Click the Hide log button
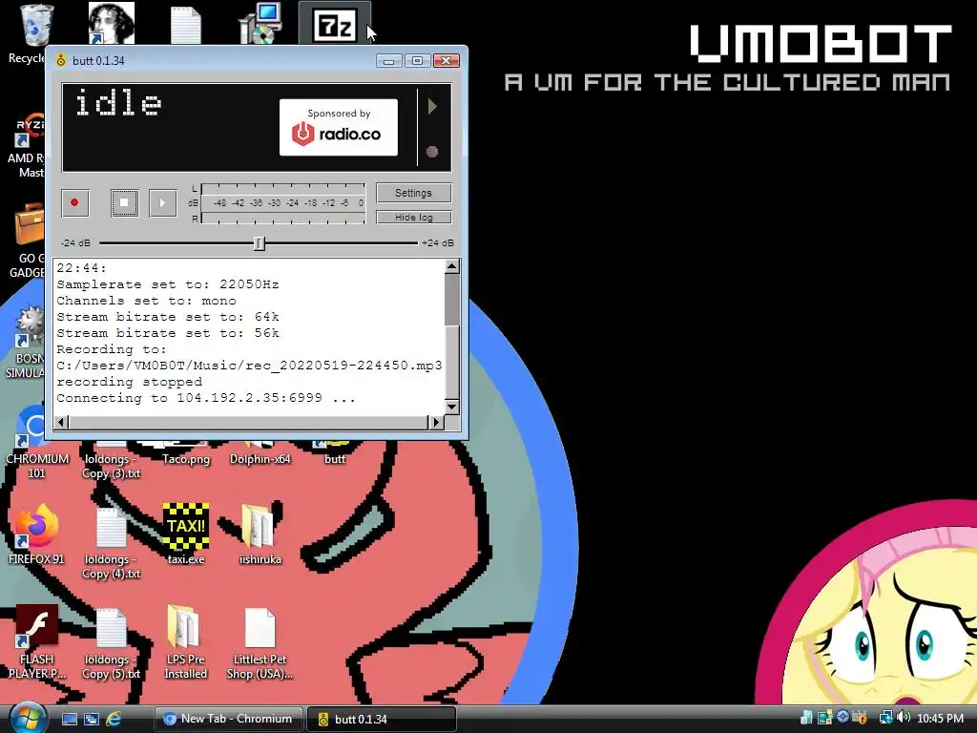This screenshot has width=977, height=733. click(x=413, y=217)
